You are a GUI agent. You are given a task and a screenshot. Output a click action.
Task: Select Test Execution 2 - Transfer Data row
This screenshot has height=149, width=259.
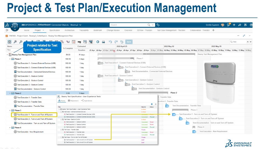coord(31,102)
